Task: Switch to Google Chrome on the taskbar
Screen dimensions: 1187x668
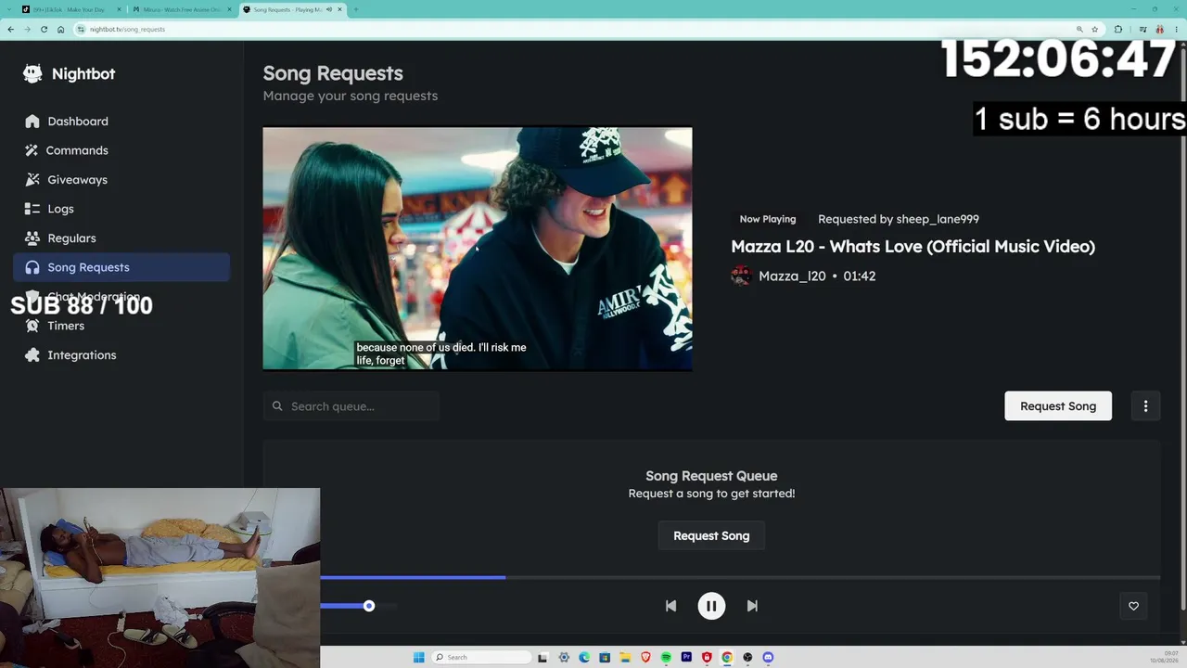Action: click(727, 658)
